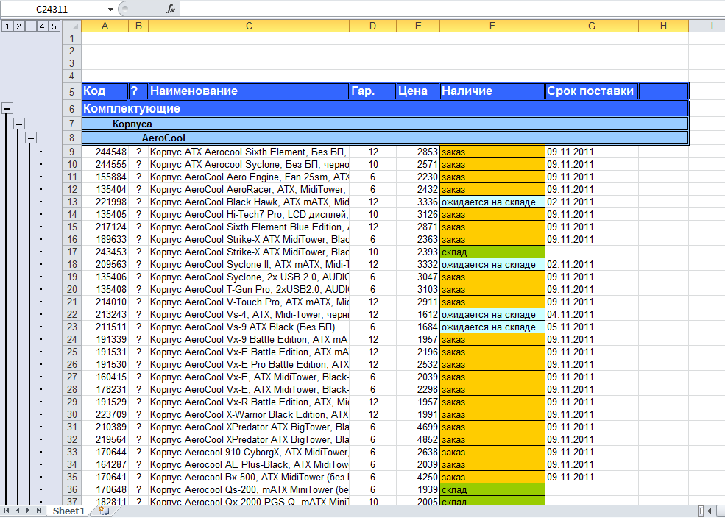Click the Код header cell
This screenshot has height=518, width=725.
(x=105, y=91)
